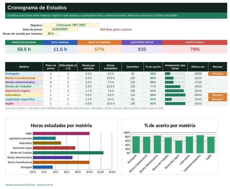Screen dimensions: 230x189
Task: Click the Questões Feitas value 835
Action: (x=142, y=49)
